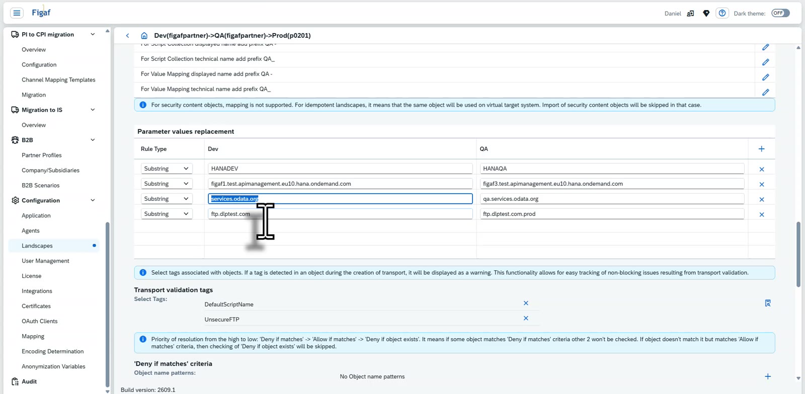Open Rule Type dropdown for services.odata.org row
Image resolution: width=805 pixels, height=394 pixels.
tap(167, 199)
